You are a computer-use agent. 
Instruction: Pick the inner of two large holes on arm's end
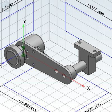click(x=56, y=71)
